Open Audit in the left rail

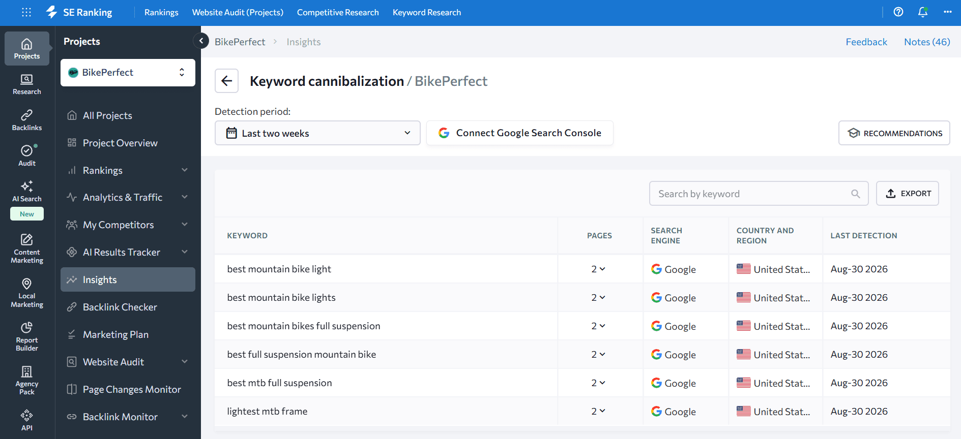coord(27,155)
